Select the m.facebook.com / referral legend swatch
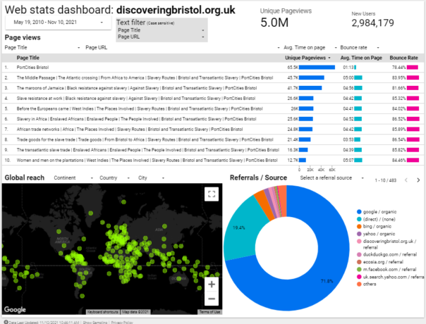Viewport: 426px width, 324px height. click(x=359, y=270)
